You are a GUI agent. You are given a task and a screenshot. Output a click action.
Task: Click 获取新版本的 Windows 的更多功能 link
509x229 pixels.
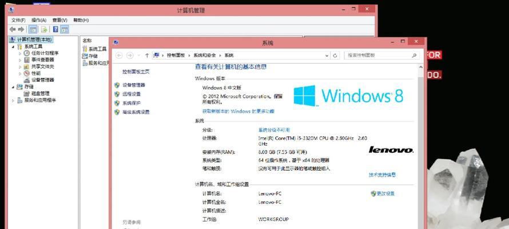point(238,111)
